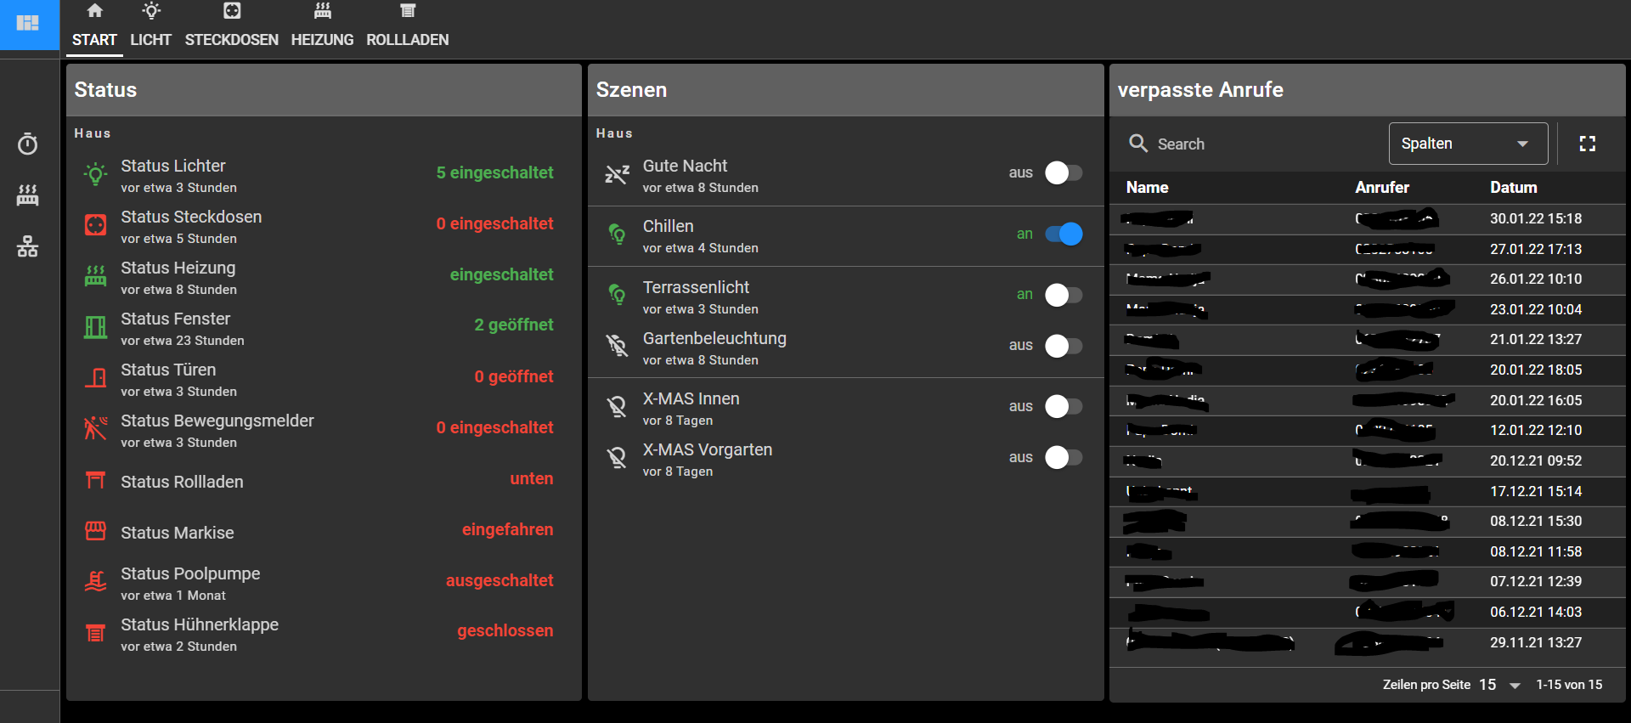The image size is (1631, 723).
Task: Select call row dated 20.12.21 09:52
Action: click(x=1367, y=460)
